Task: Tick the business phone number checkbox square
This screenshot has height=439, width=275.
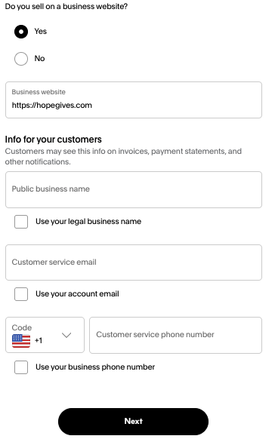Action: (21, 367)
